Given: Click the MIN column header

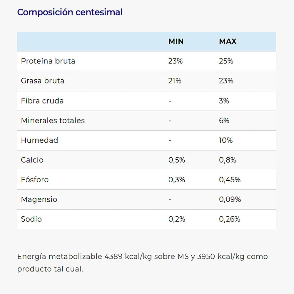Looking at the screenshot, I should (x=176, y=41).
